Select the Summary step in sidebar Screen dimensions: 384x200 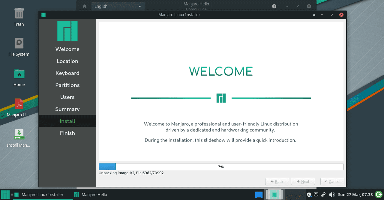(67, 109)
